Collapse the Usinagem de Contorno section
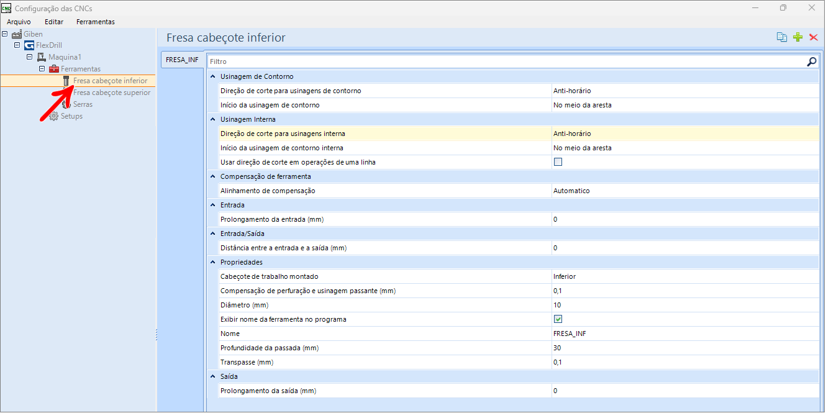The height and width of the screenshot is (413, 826). click(x=212, y=76)
